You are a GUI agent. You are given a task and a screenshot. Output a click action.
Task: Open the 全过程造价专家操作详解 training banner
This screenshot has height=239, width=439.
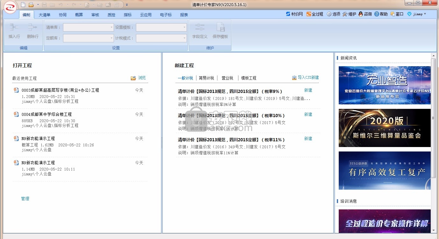pyautogui.click(x=385, y=221)
